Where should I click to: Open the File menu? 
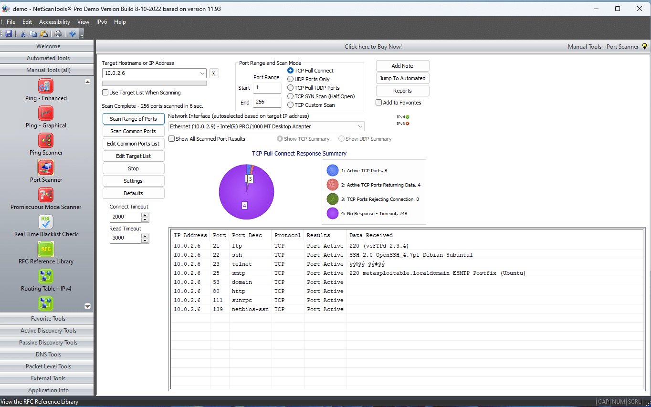point(11,22)
